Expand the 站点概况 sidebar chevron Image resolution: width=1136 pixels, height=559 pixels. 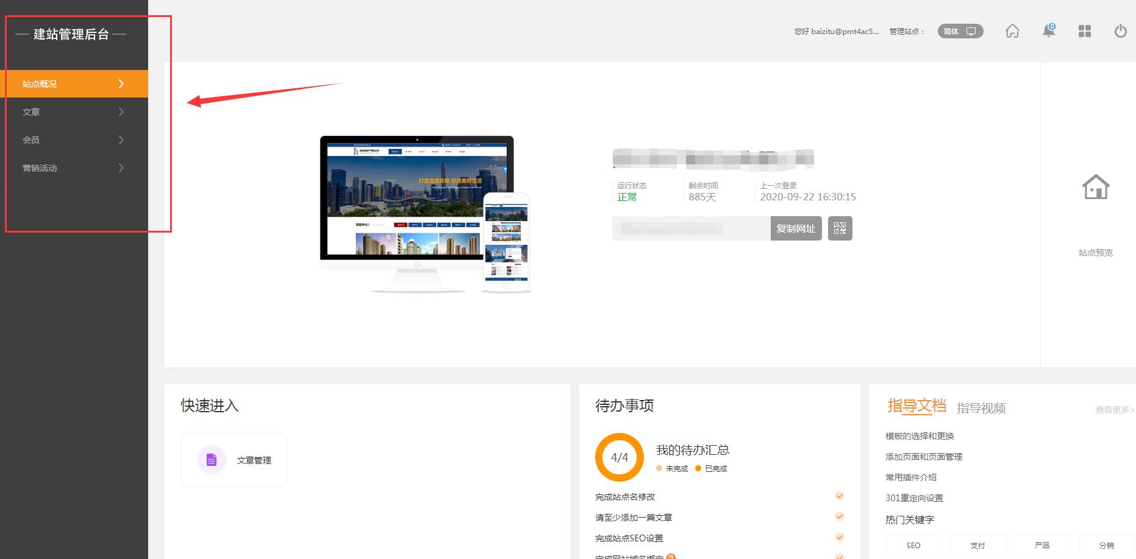tap(121, 83)
